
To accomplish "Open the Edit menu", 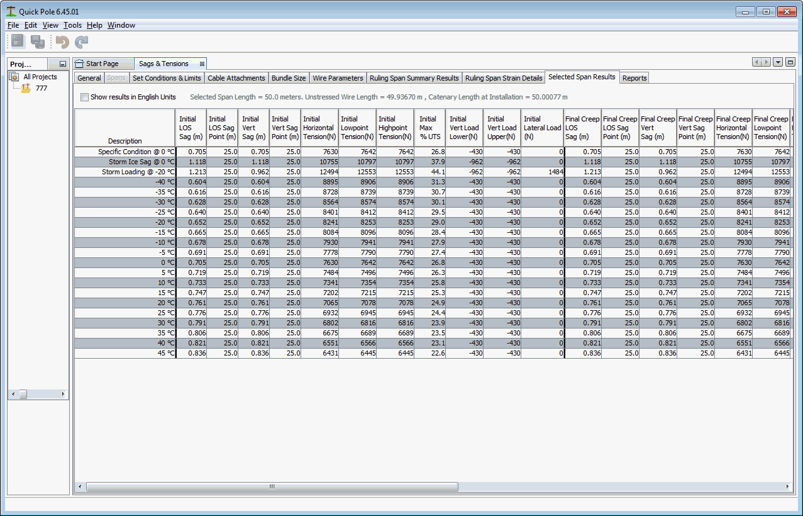I will click(31, 25).
